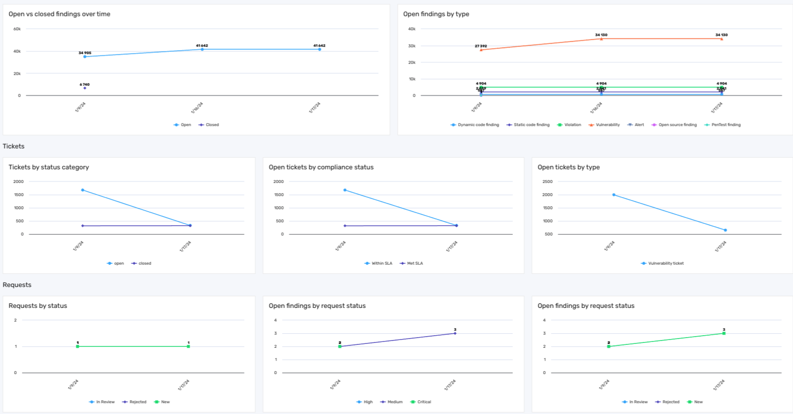Viewport: 793px width, 414px height.
Task: Select the 4 904 violation point at 1/9/24
Action: point(481,88)
